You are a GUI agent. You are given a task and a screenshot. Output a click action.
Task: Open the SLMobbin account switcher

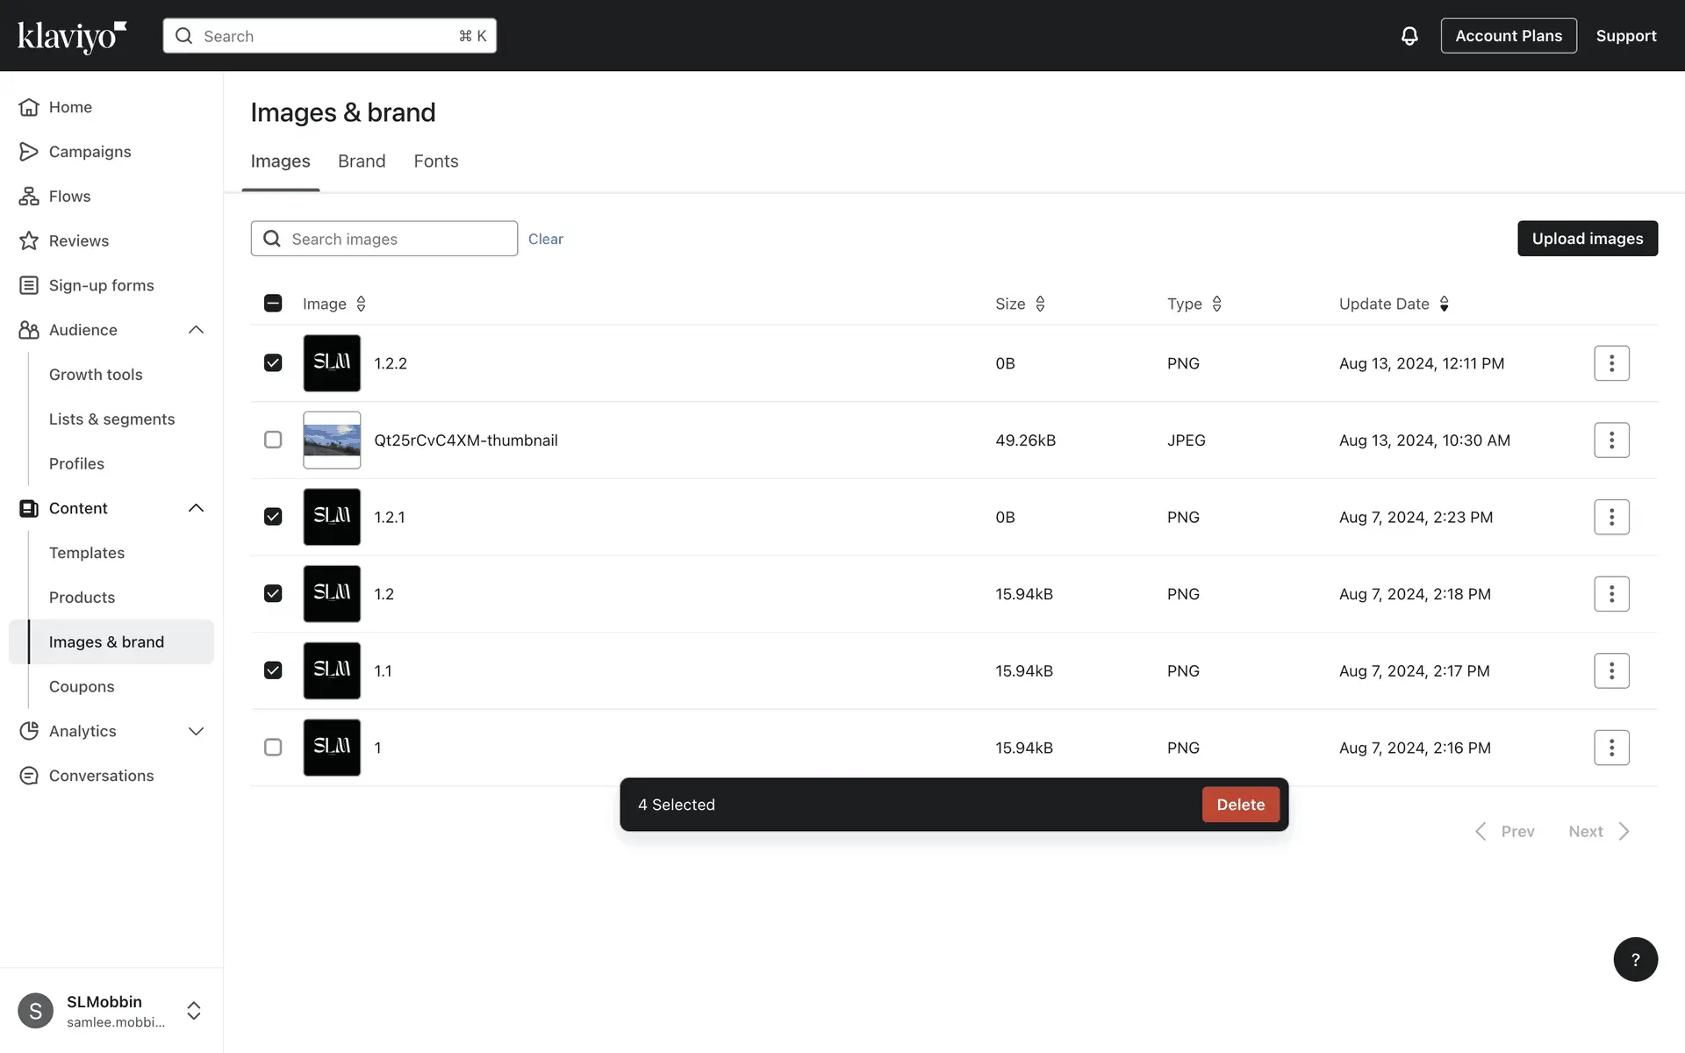tap(194, 1011)
